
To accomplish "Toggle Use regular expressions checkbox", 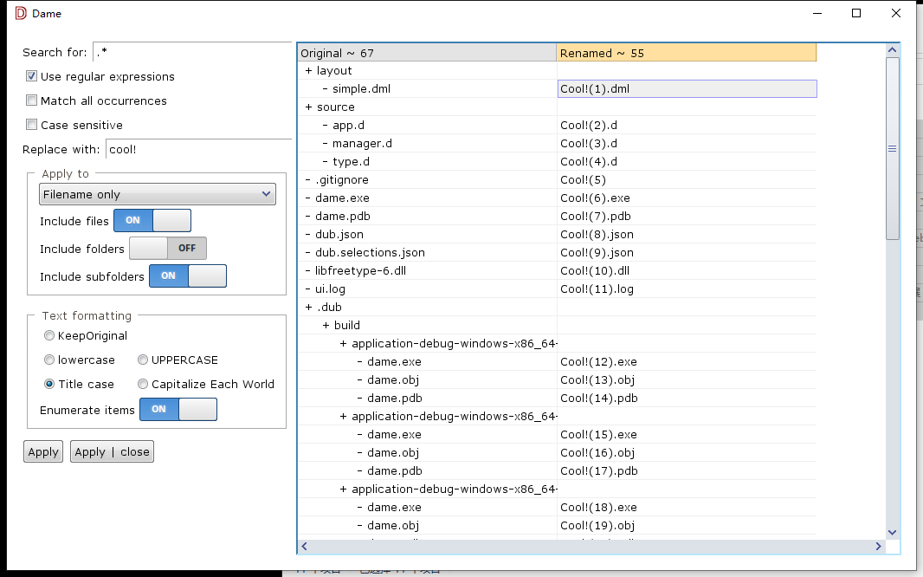I will pyautogui.click(x=32, y=76).
